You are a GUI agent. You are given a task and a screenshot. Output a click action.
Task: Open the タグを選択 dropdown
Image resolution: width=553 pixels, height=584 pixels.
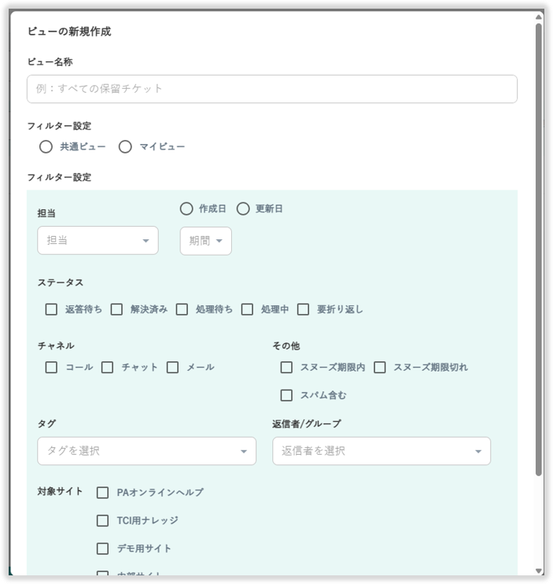point(146,451)
